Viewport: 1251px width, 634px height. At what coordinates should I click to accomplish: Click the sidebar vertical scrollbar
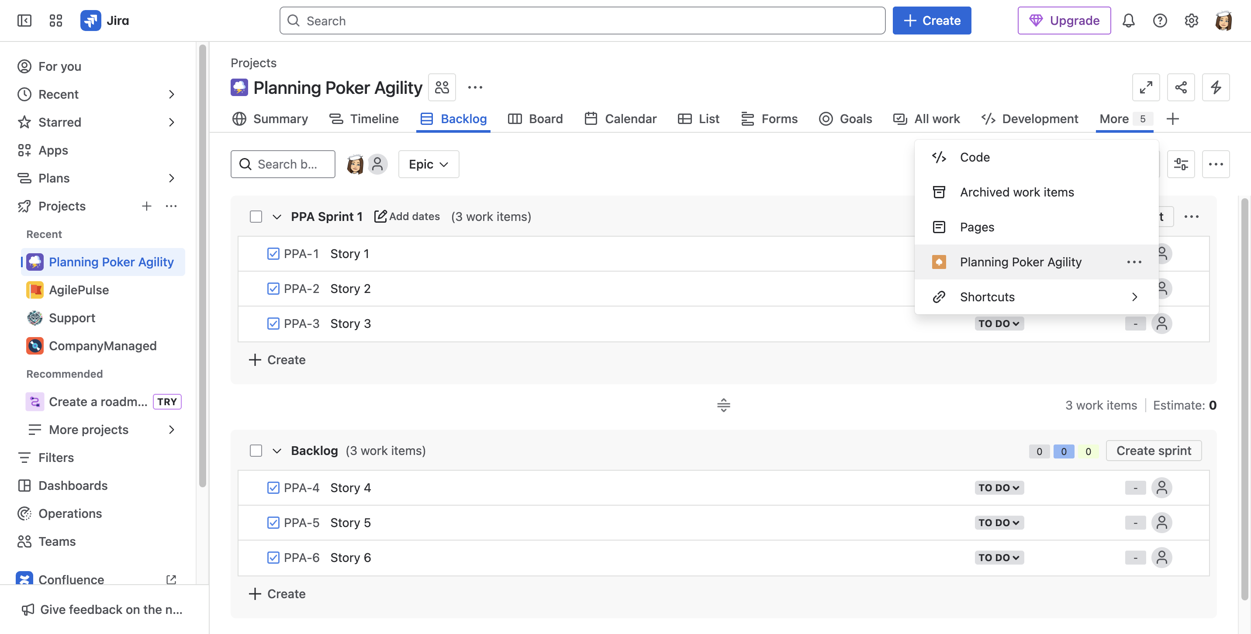(203, 265)
